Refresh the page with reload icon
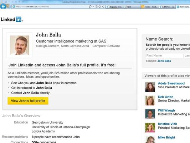This screenshot has width=190, height=143. [99, 6]
